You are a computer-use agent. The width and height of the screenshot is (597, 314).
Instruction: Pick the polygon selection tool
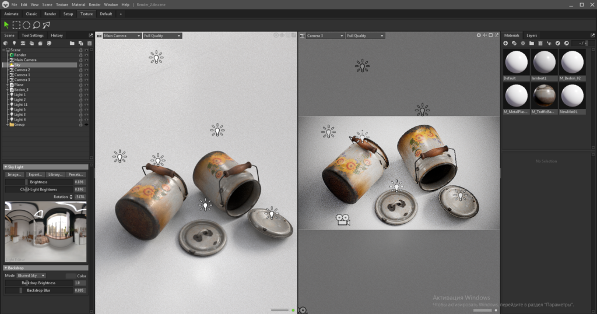[47, 25]
